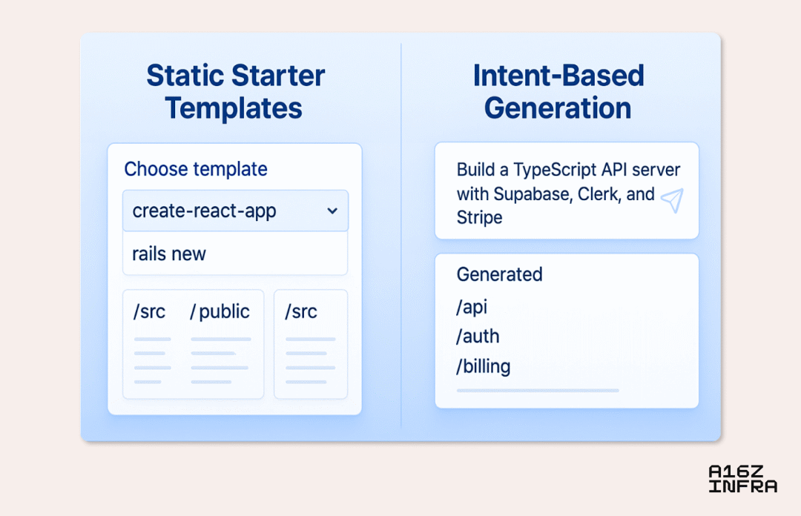Select the generated /api folder

[x=472, y=307]
